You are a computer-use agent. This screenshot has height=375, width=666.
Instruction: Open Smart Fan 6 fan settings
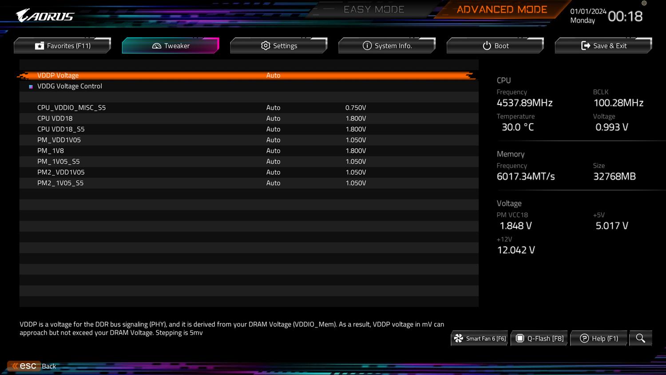coord(480,339)
